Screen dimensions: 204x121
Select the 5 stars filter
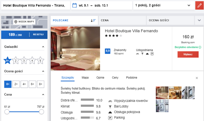tap(40, 60)
